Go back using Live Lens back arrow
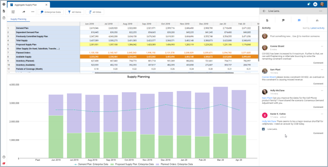This screenshot has width=328, height=167. 264,11
